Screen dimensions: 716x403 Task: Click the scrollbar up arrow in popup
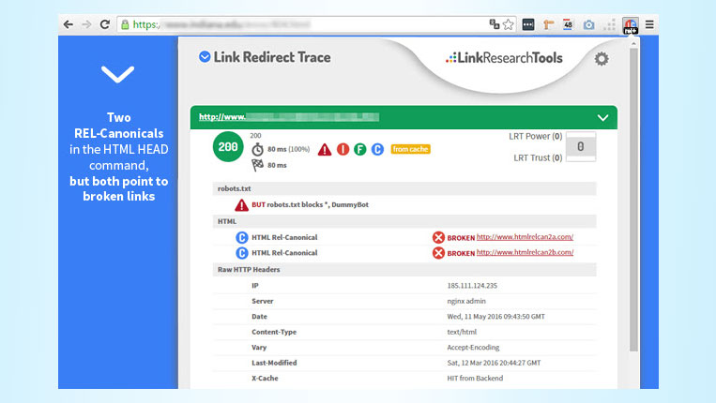pos(633,44)
